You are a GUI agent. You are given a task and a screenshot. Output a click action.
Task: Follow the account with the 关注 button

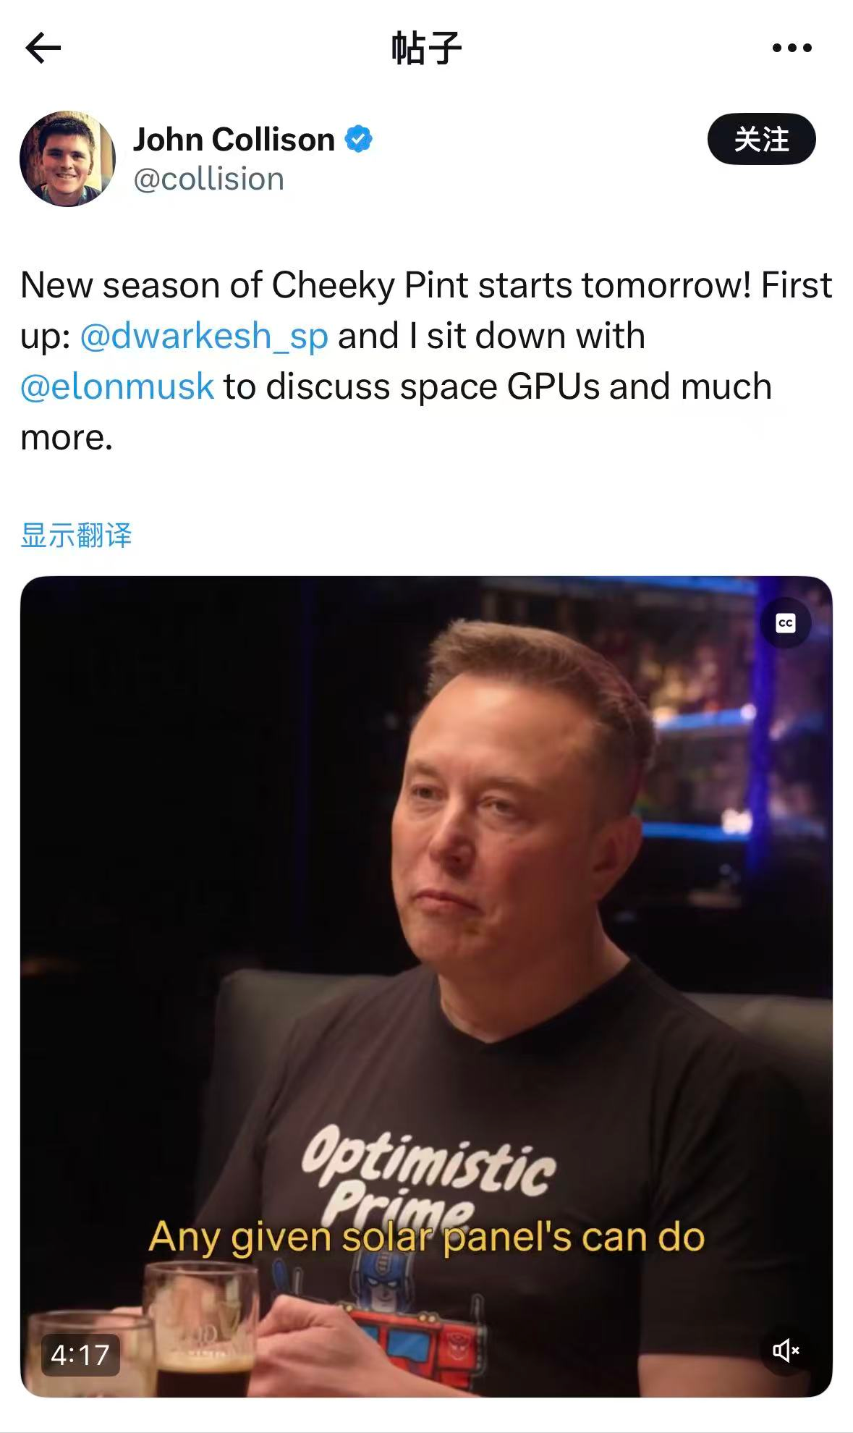(x=761, y=139)
